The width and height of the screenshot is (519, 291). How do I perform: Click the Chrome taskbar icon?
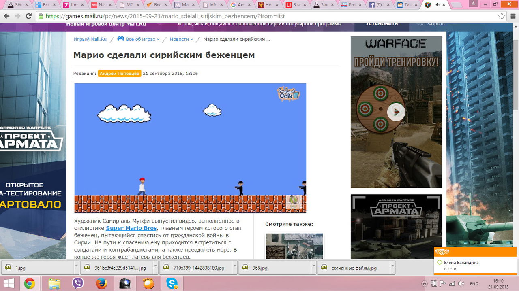29,284
